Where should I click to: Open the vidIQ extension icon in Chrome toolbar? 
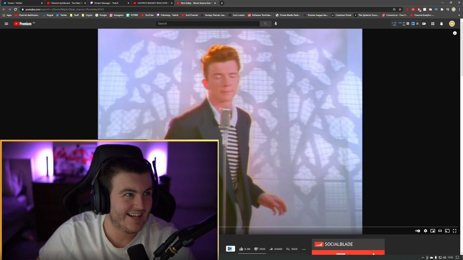click(x=436, y=9)
